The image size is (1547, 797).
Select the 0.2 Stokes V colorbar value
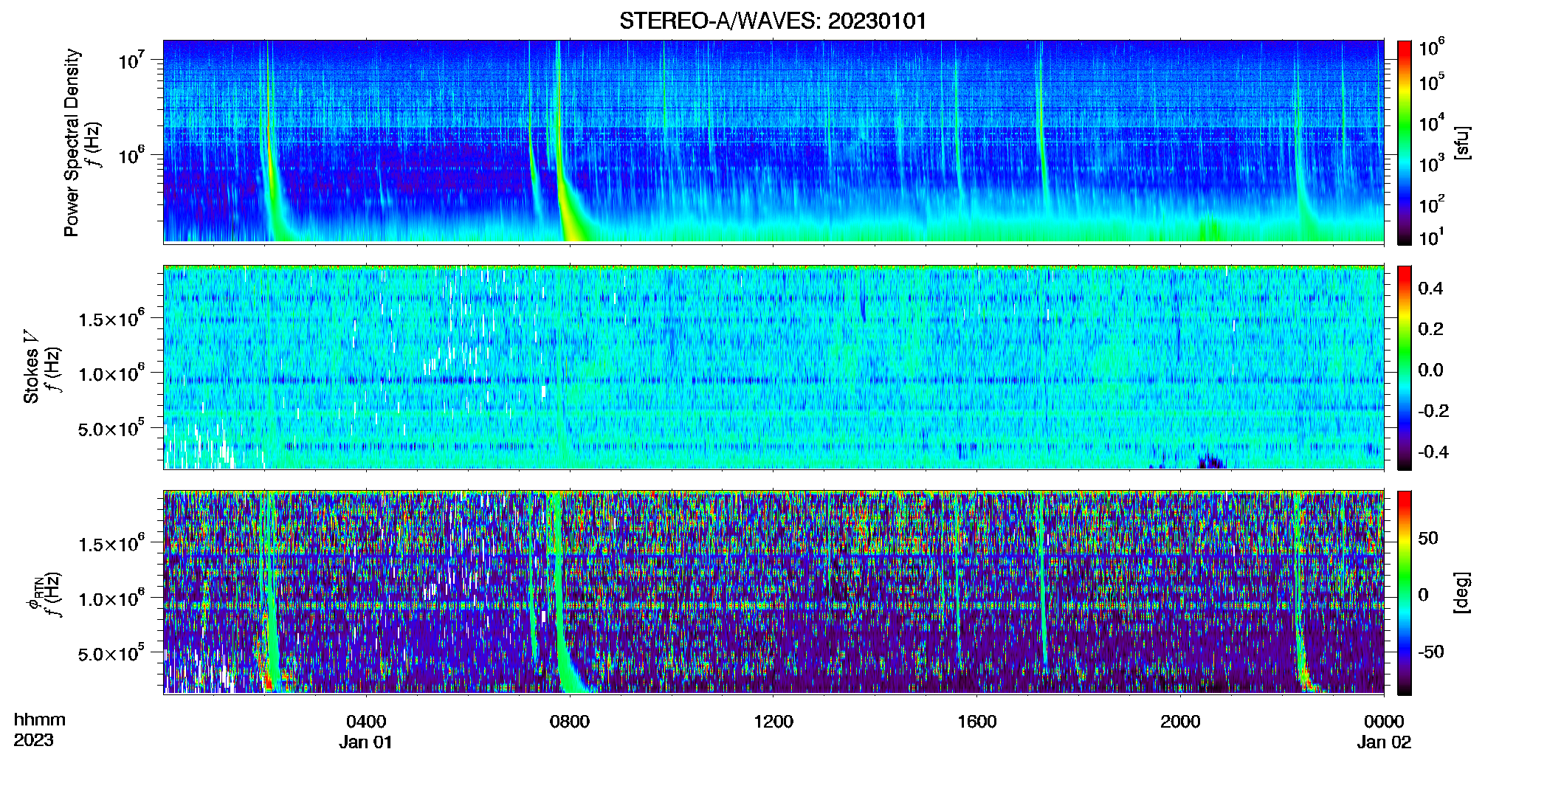pyautogui.click(x=1430, y=329)
